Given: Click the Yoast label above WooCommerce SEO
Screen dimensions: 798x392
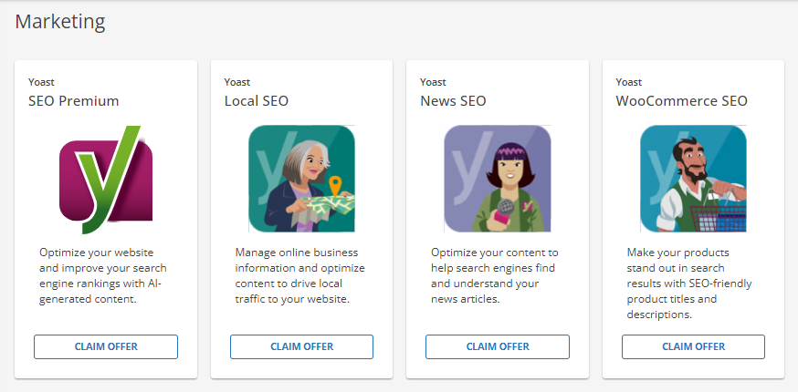Looking at the screenshot, I should click(x=629, y=82).
